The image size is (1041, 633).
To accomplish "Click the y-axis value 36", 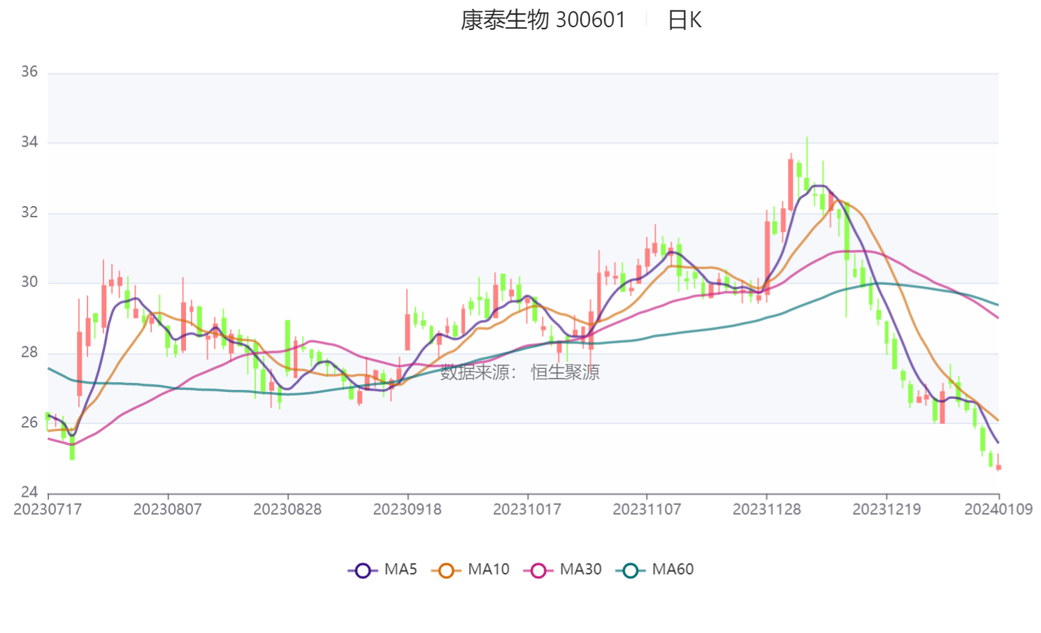I will coord(29,72).
